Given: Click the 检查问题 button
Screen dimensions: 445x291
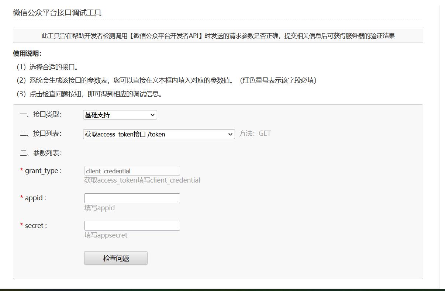Looking at the screenshot, I should (x=115, y=258).
